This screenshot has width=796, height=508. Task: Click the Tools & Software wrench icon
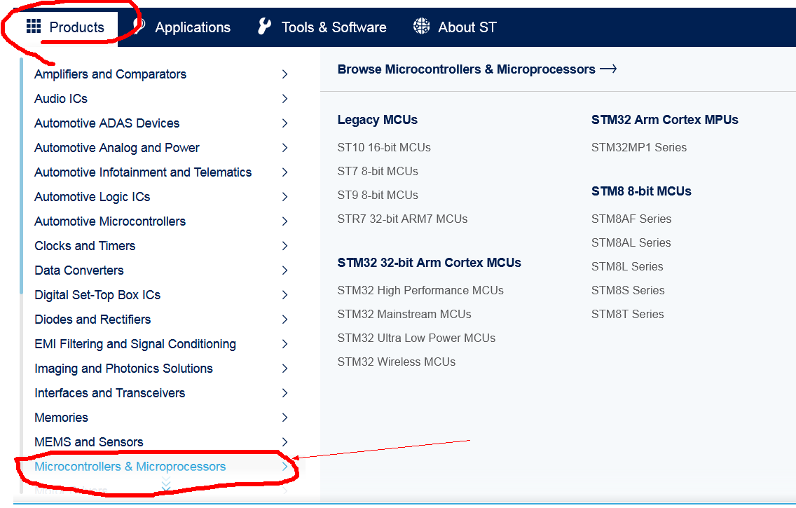tap(264, 26)
